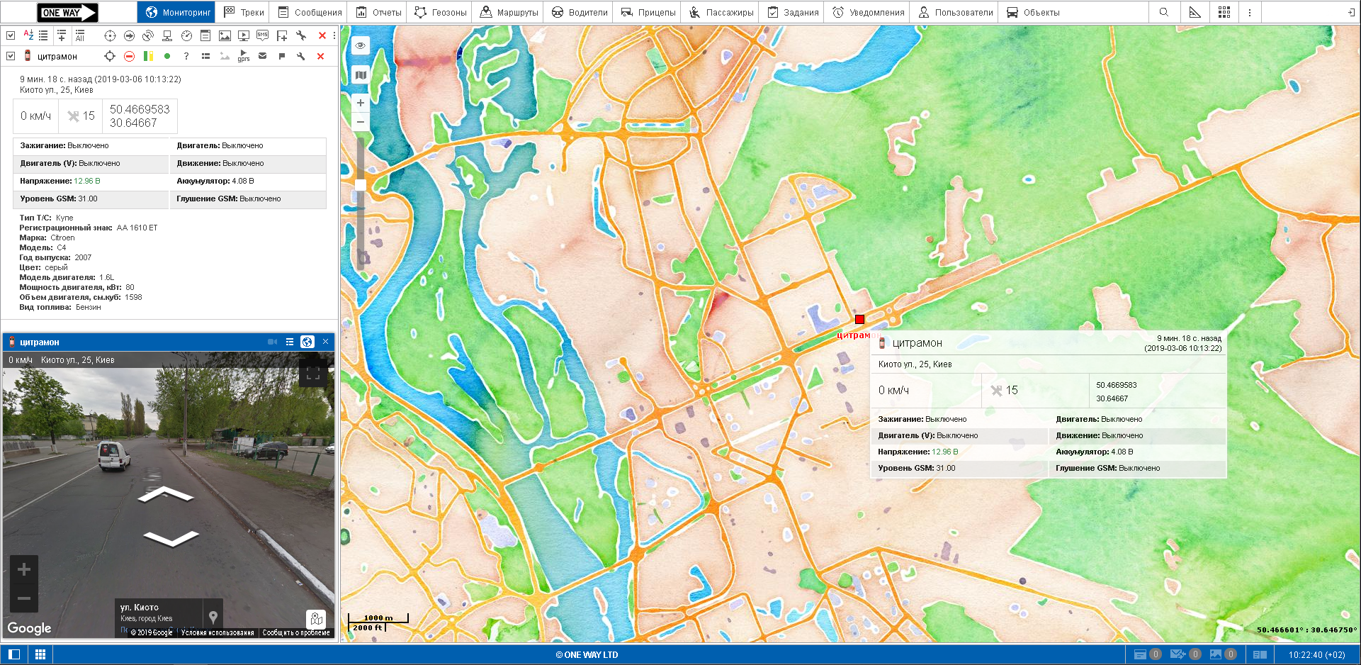Click the header satellite dish icon

tap(148, 35)
